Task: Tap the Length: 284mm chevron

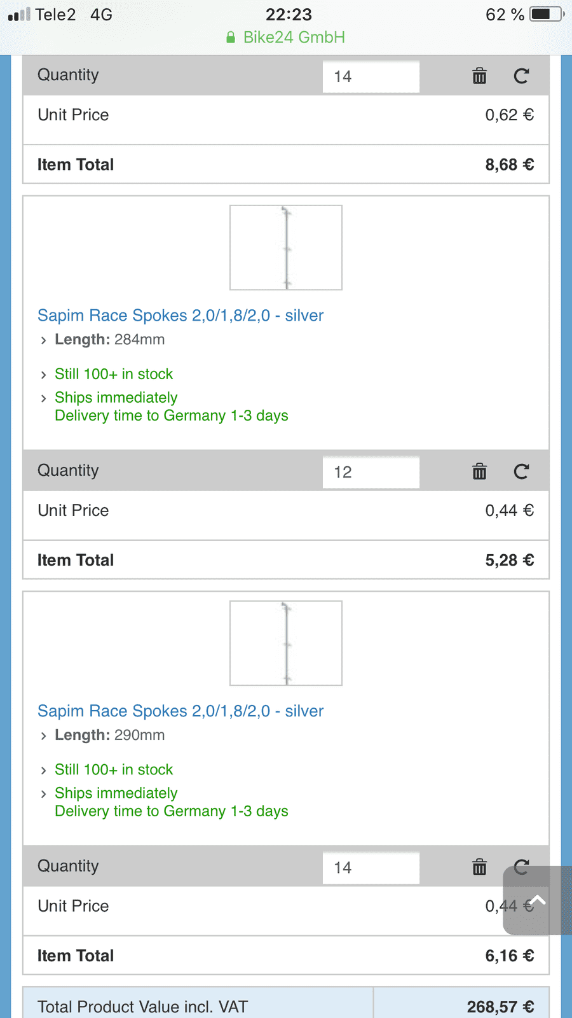Action: [43, 340]
